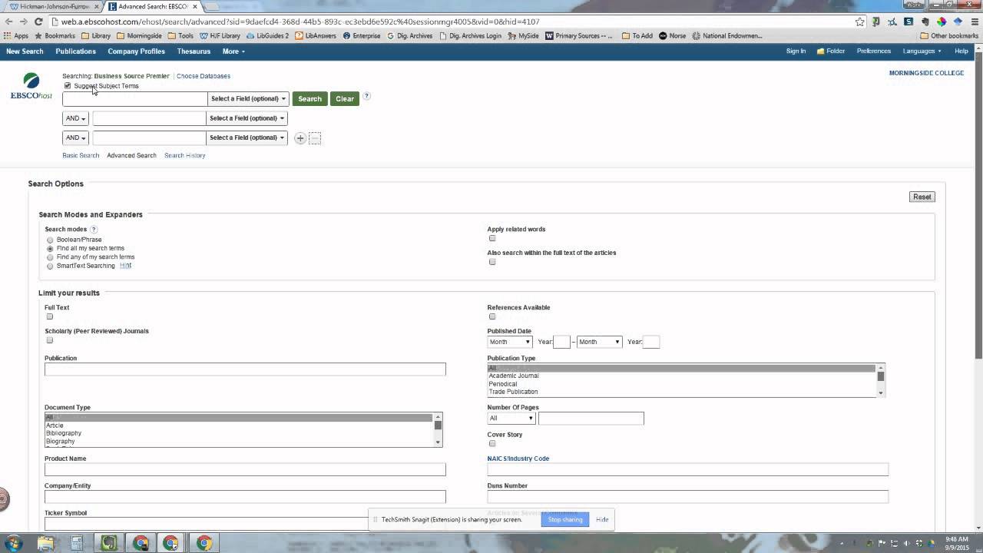This screenshot has width=983, height=553.
Task: Open the Languages dropdown in header
Action: click(x=922, y=51)
